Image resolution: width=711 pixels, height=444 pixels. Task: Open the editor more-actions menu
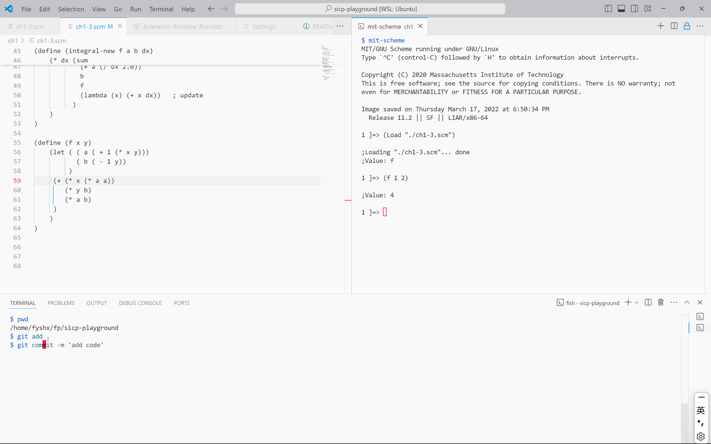[x=701, y=26]
